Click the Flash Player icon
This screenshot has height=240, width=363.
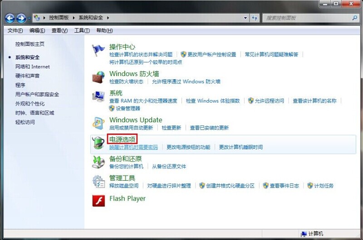[98, 200]
